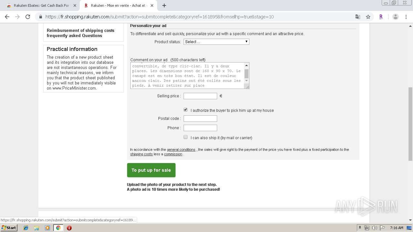This screenshot has width=413, height=232.
Task: Click the Practical information heading
Action: 72,49
